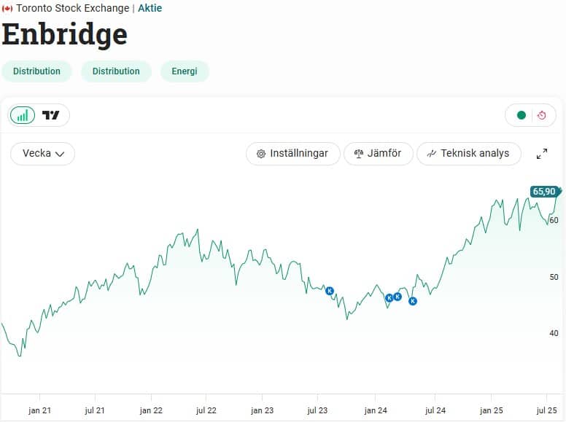566x422 pixels.
Task: Switch to the simple bar chart view
Action: click(x=23, y=115)
